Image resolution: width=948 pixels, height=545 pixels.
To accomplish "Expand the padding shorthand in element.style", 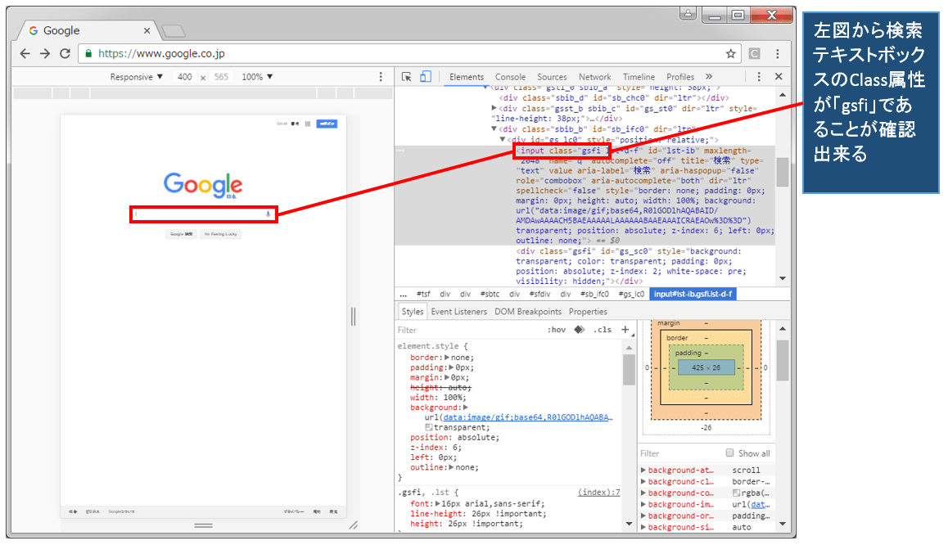I will (451, 367).
